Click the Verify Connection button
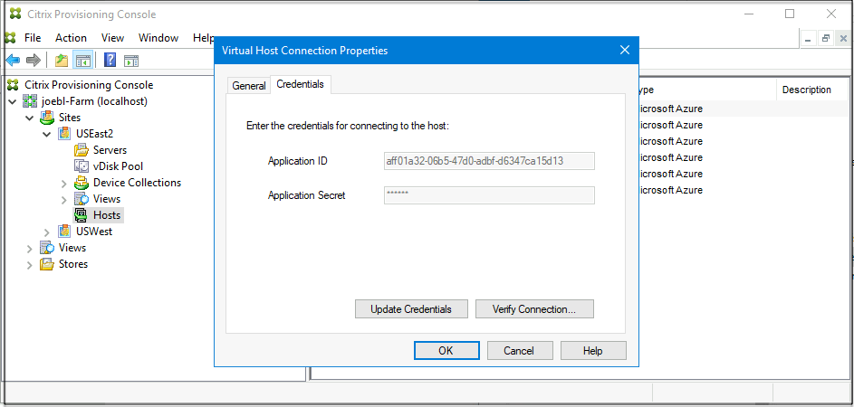Image resolution: width=854 pixels, height=407 pixels. pyautogui.click(x=534, y=309)
